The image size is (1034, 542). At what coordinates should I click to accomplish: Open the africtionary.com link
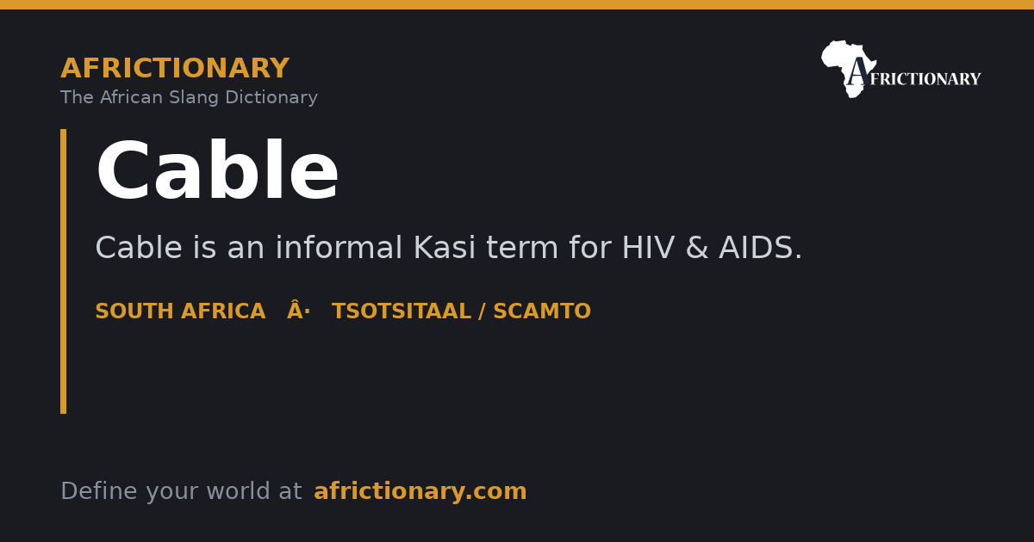pos(420,492)
